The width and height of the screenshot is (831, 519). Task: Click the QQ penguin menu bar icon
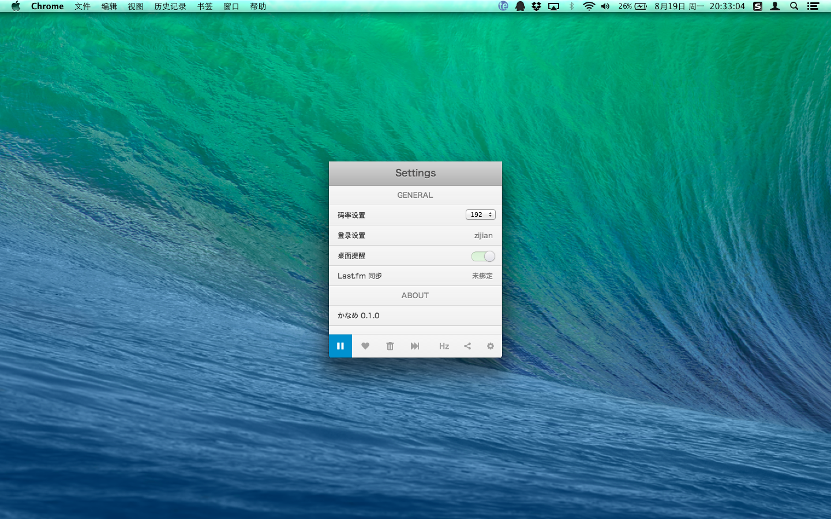(520, 6)
